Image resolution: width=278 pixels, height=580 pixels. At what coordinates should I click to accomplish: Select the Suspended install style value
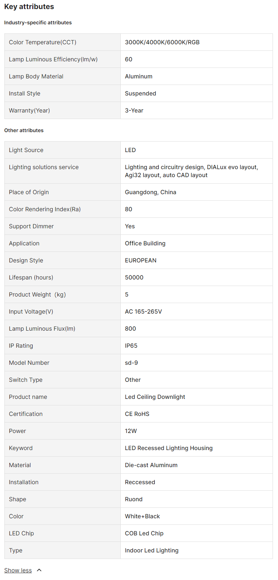point(141,93)
